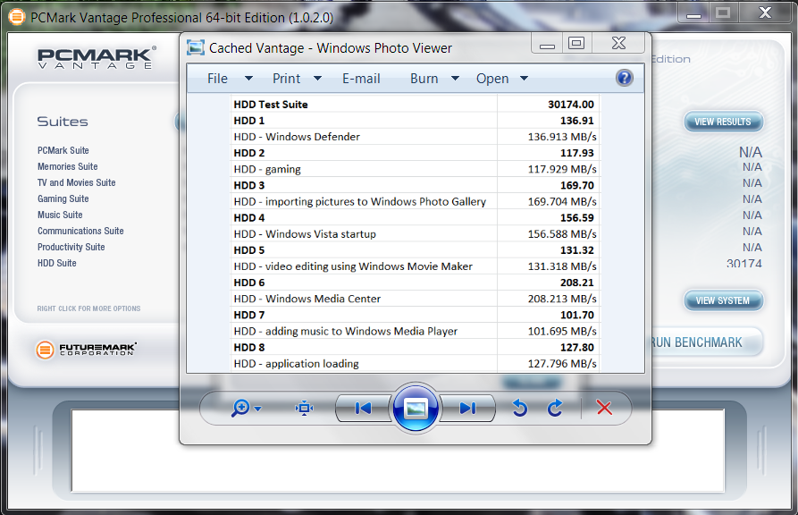Viewport: 798px width, 515px height.
Task: Open the File menu
Action: [217, 79]
